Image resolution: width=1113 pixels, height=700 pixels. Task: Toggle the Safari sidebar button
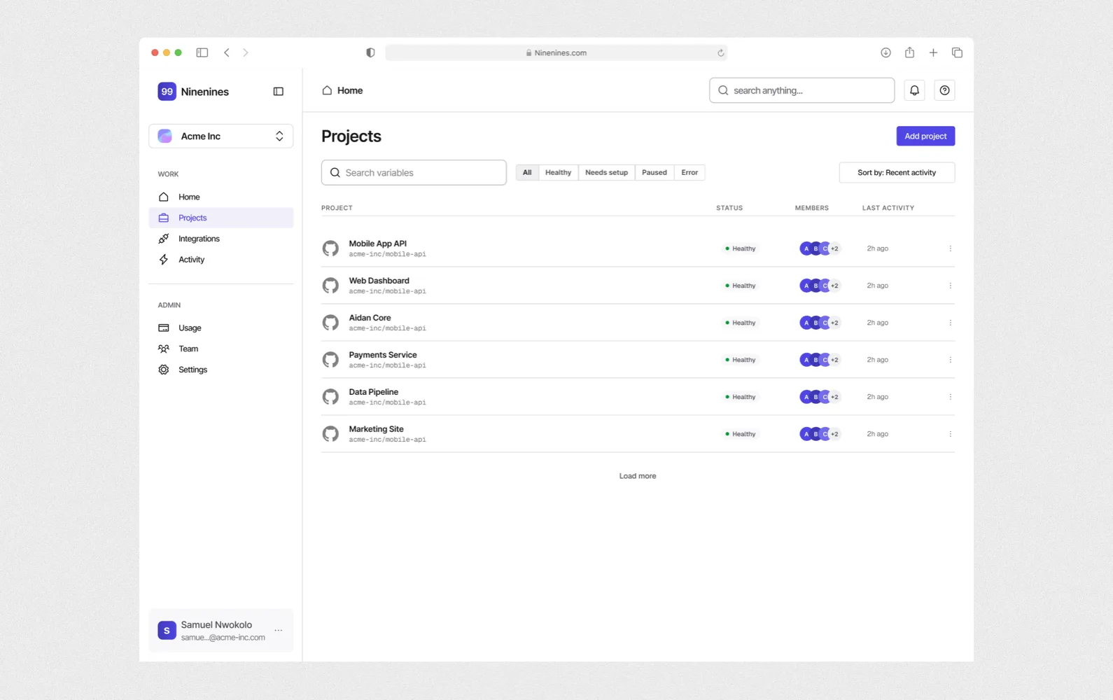point(202,52)
